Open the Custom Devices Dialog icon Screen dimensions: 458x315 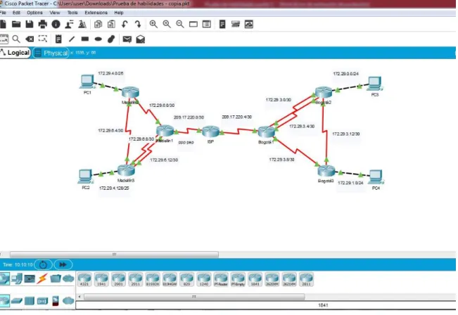207,24
